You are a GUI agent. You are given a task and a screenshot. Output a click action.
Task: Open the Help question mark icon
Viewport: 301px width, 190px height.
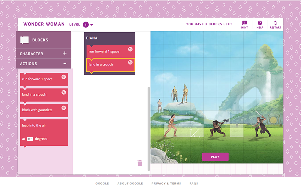click(260, 23)
